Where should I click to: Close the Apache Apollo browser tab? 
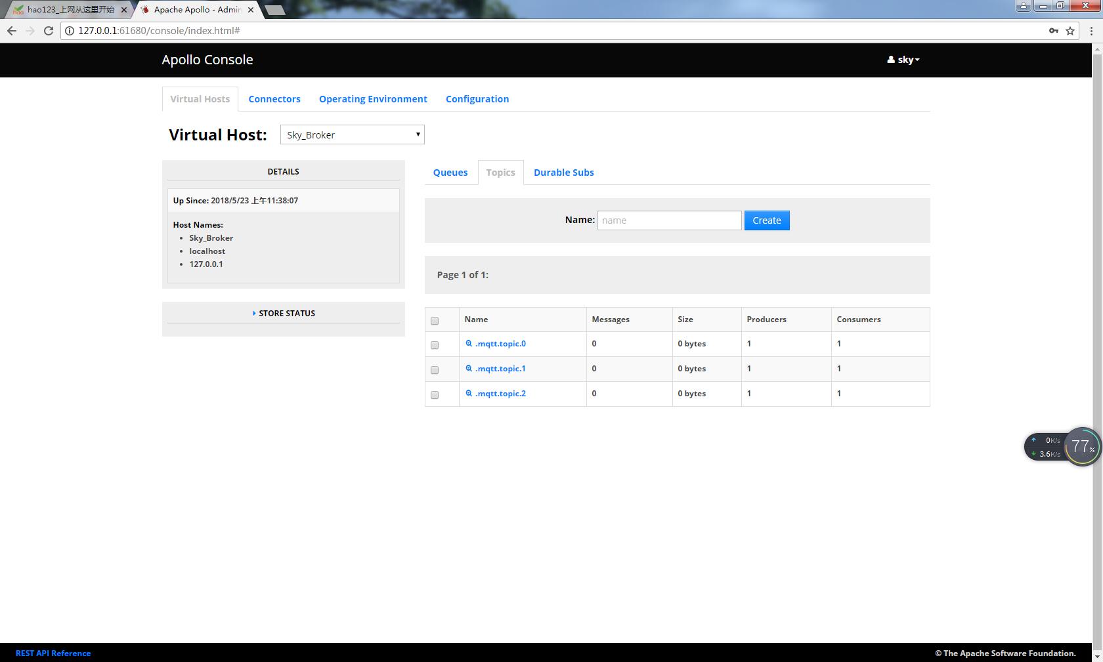pyautogui.click(x=250, y=10)
